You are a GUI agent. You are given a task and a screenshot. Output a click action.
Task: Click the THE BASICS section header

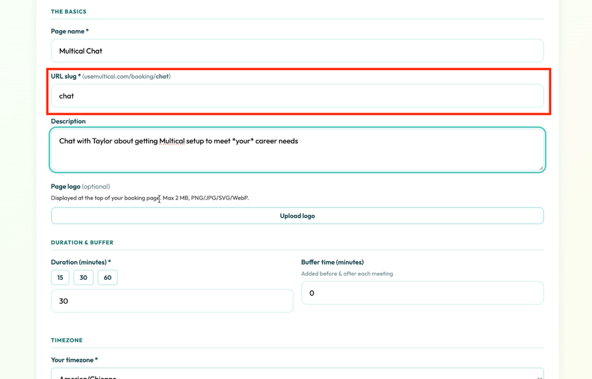(x=68, y=11)
